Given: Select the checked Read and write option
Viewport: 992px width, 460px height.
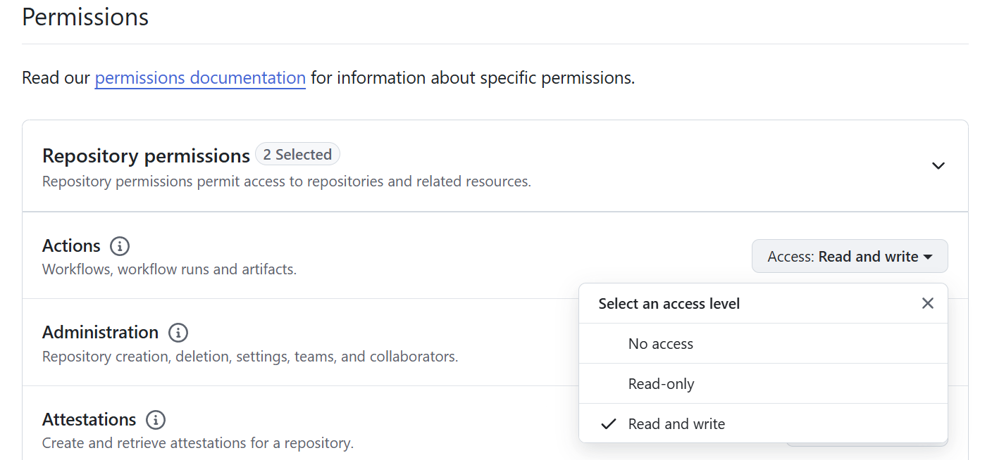Looking at the screenshot, I should 763,424.
